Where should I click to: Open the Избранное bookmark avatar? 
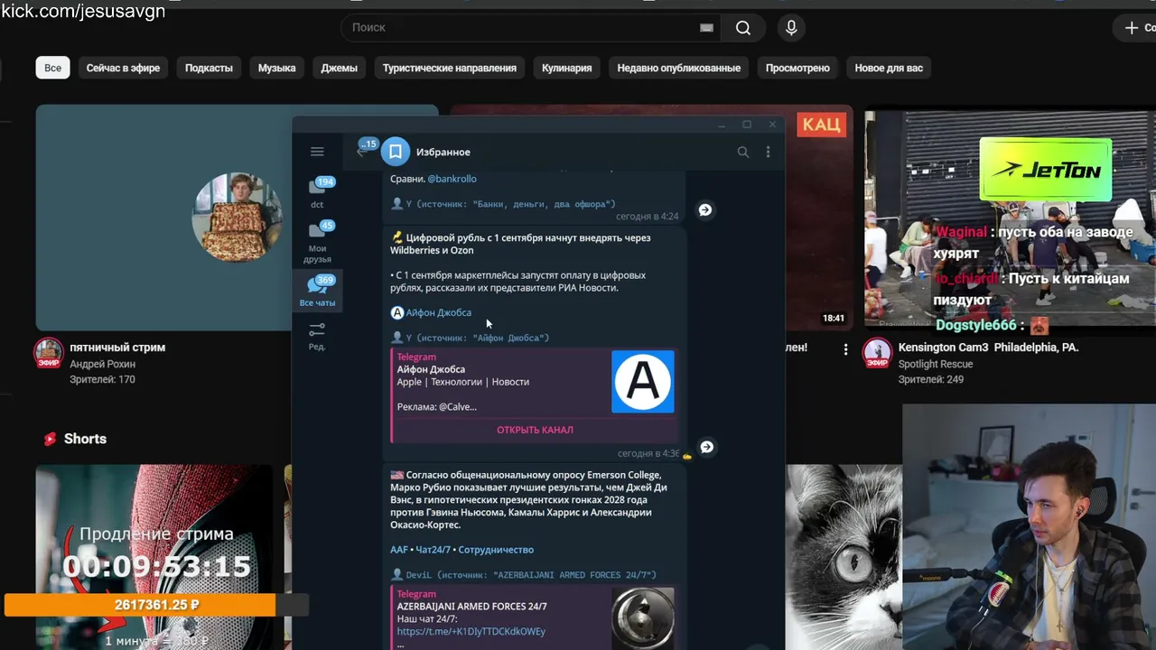(396, 152)
